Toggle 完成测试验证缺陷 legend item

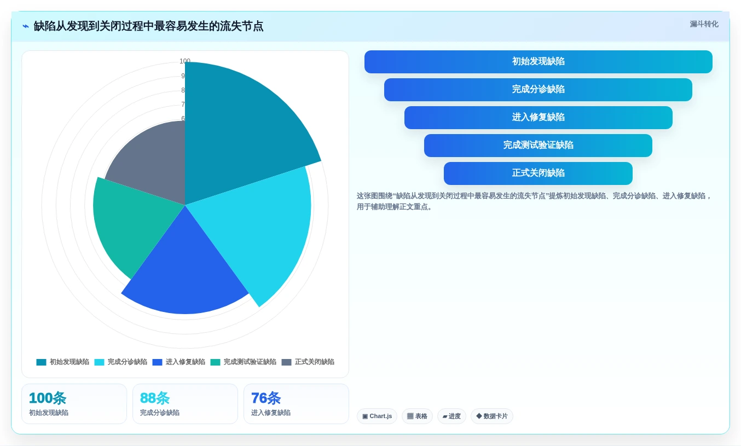(x=243, y=362)
